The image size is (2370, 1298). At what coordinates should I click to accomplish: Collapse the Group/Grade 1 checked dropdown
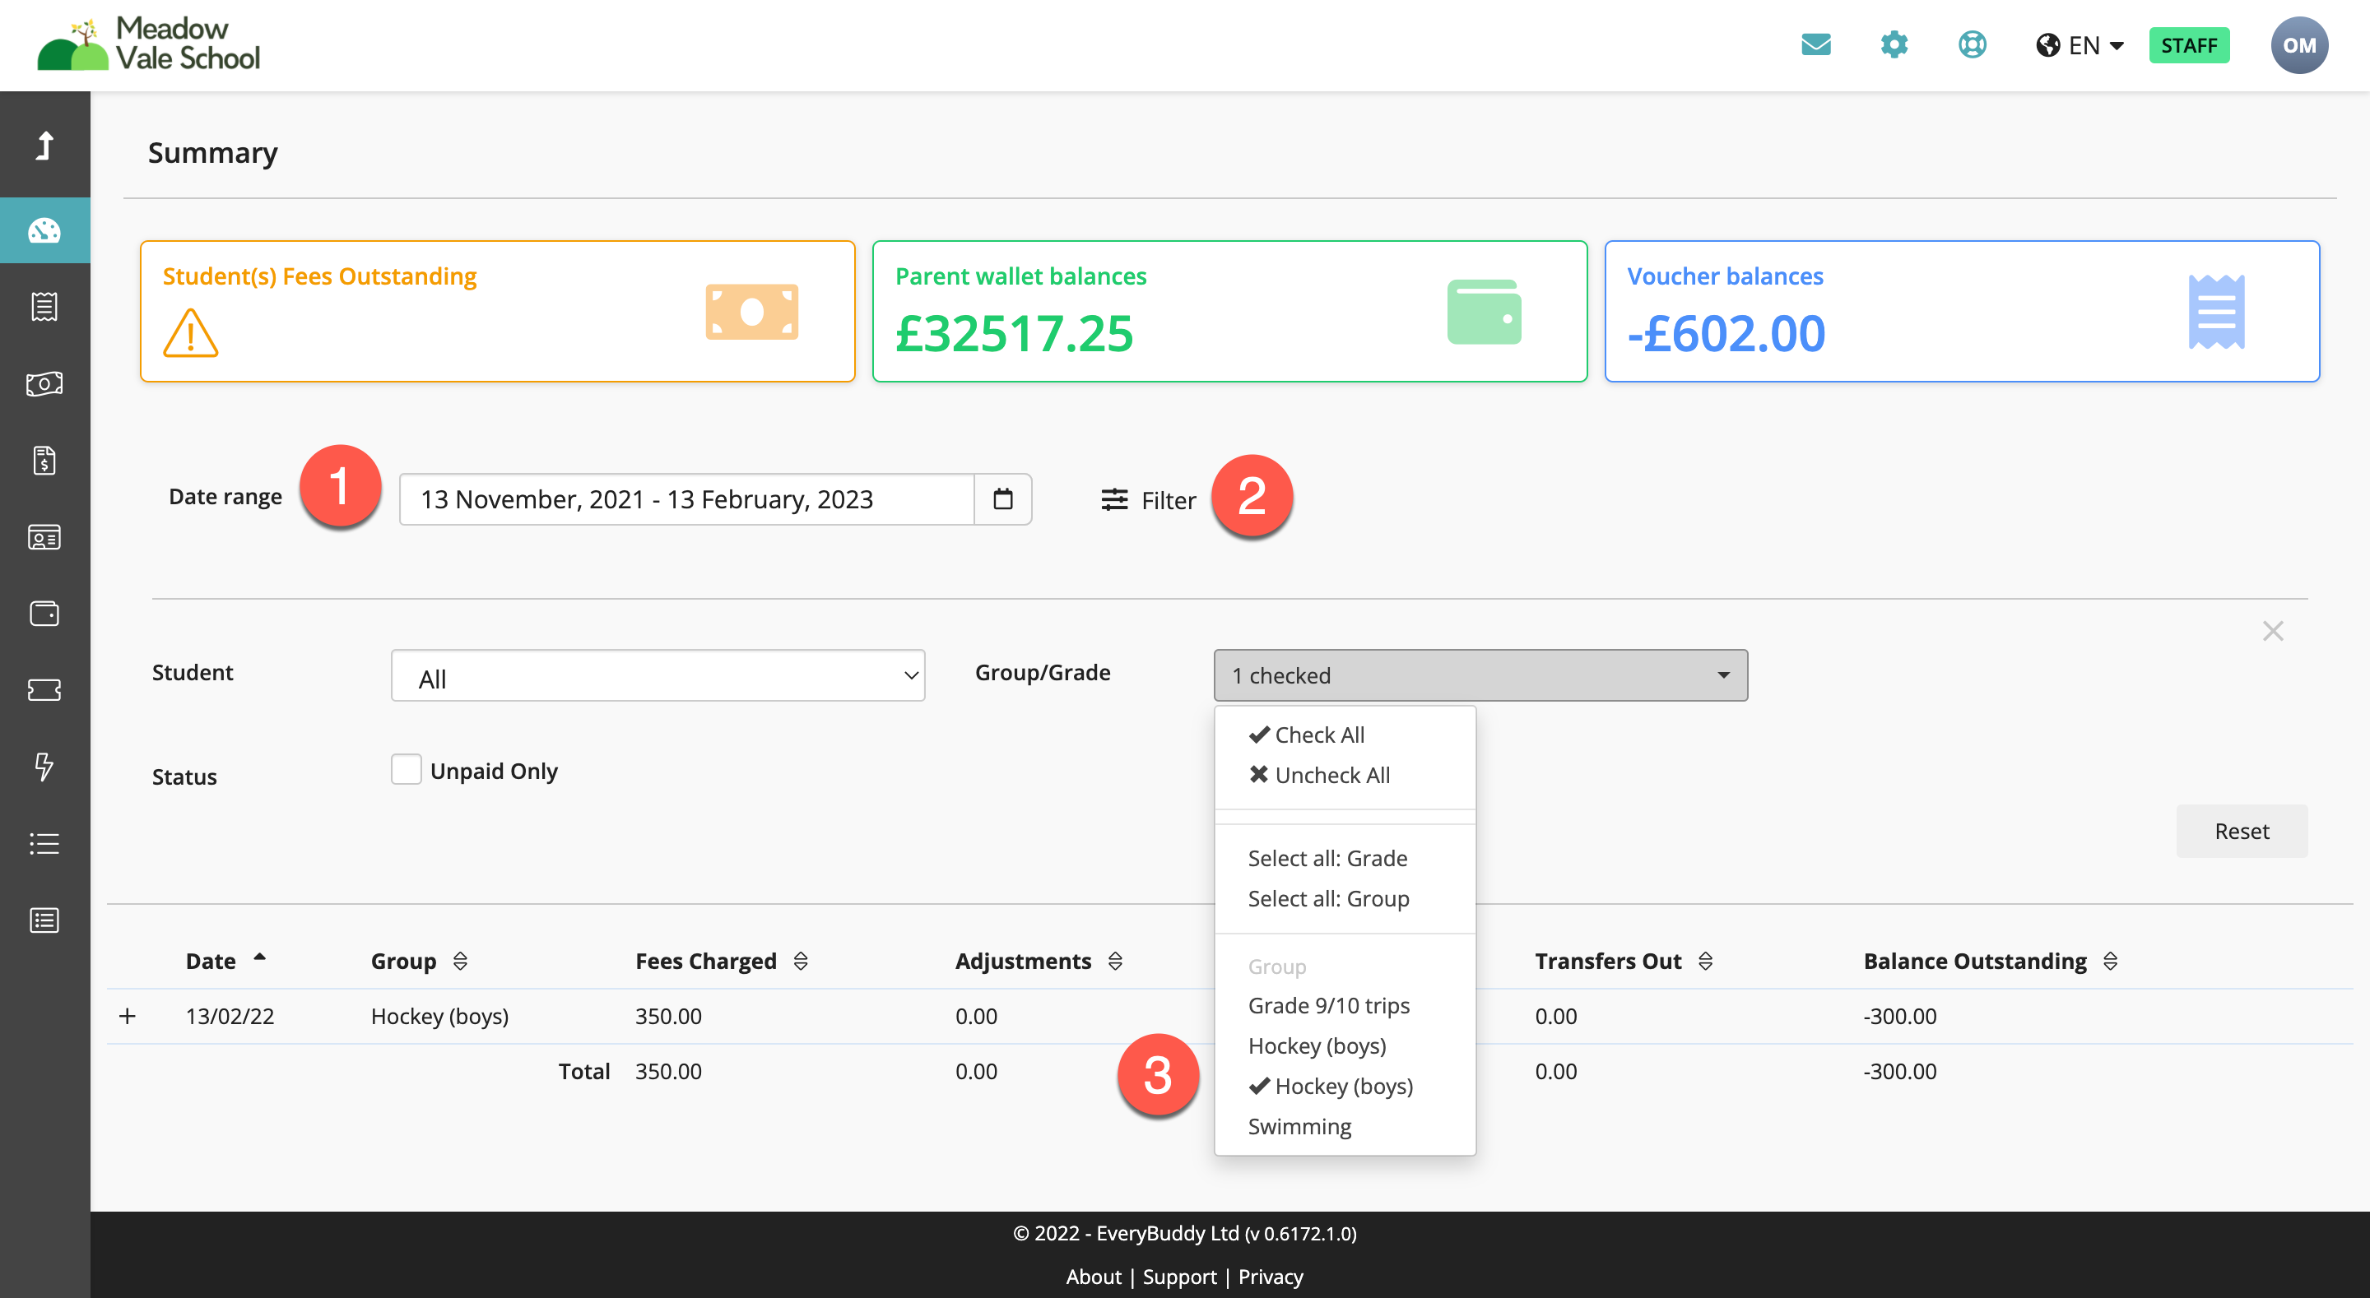(1480, 675)
